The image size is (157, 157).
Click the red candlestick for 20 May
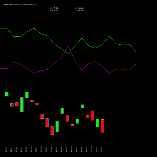point(92,116)
